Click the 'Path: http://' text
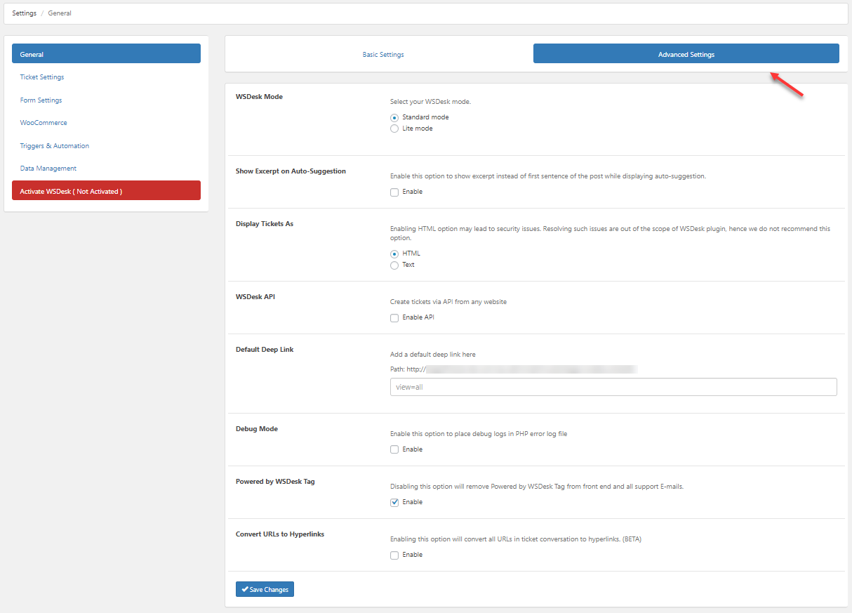This screenshot has height=613, width=852. [408, 369]
